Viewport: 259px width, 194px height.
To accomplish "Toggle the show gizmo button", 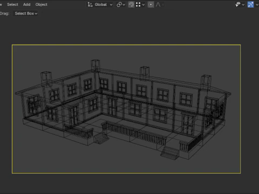I will coord(250,5).
